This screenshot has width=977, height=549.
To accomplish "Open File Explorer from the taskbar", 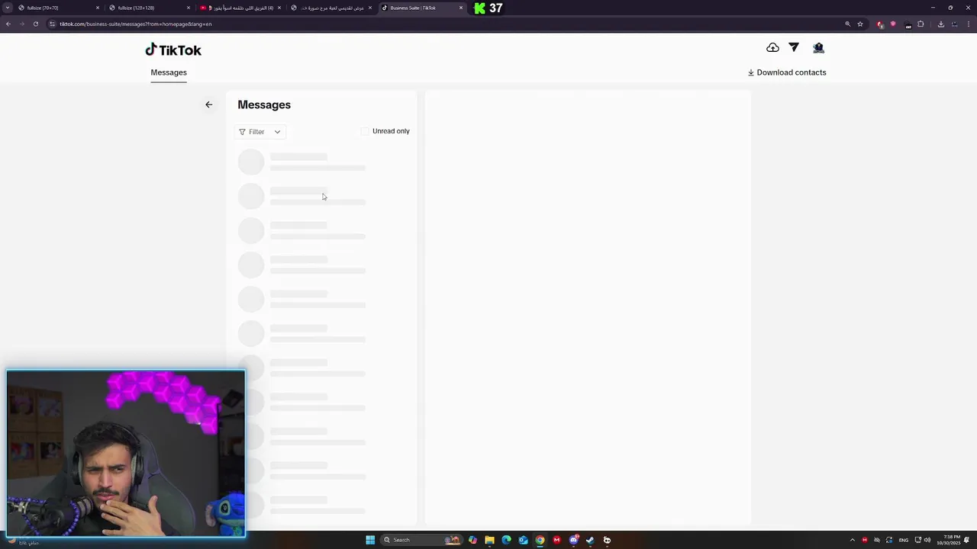I will pos(489,540).
